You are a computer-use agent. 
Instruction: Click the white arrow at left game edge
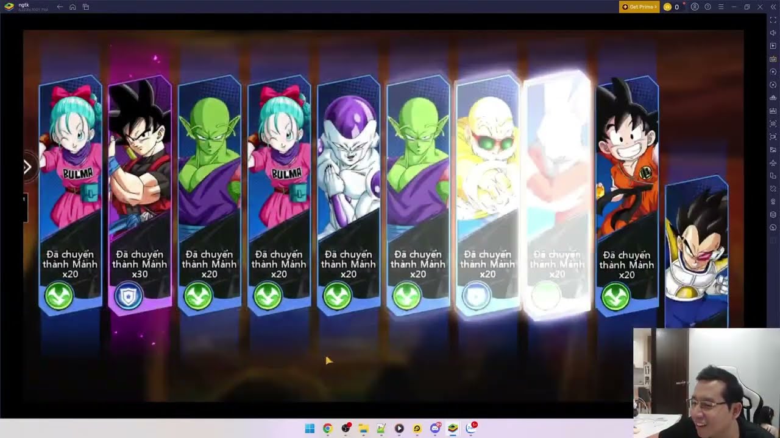tap(27, 167)
